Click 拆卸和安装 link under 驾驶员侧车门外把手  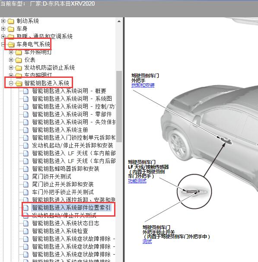pos(143,85)
